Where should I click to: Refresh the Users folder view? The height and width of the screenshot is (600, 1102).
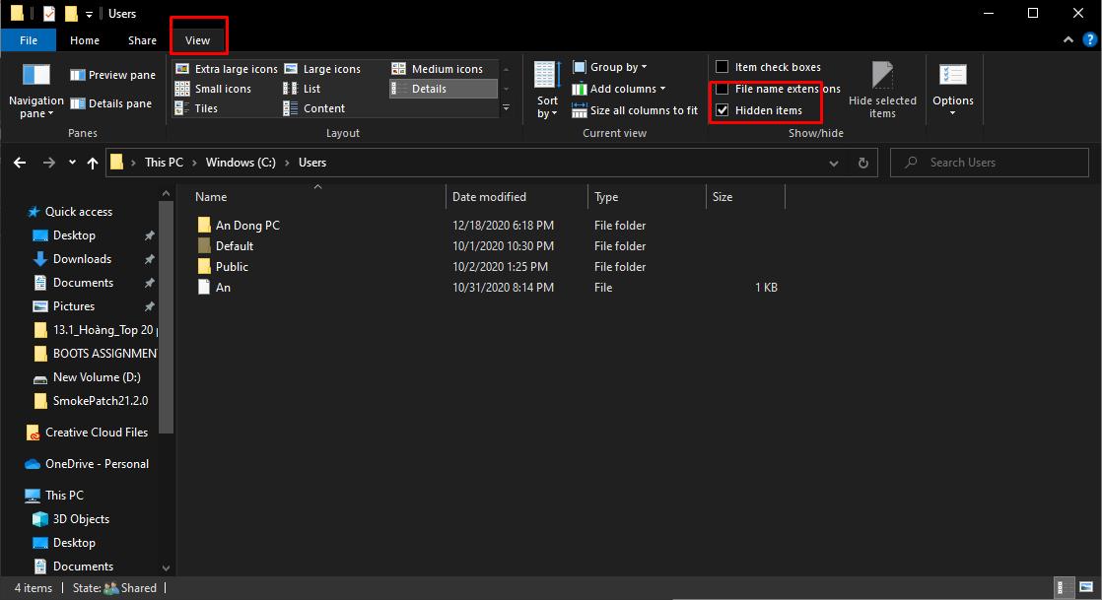pos(863,163)
